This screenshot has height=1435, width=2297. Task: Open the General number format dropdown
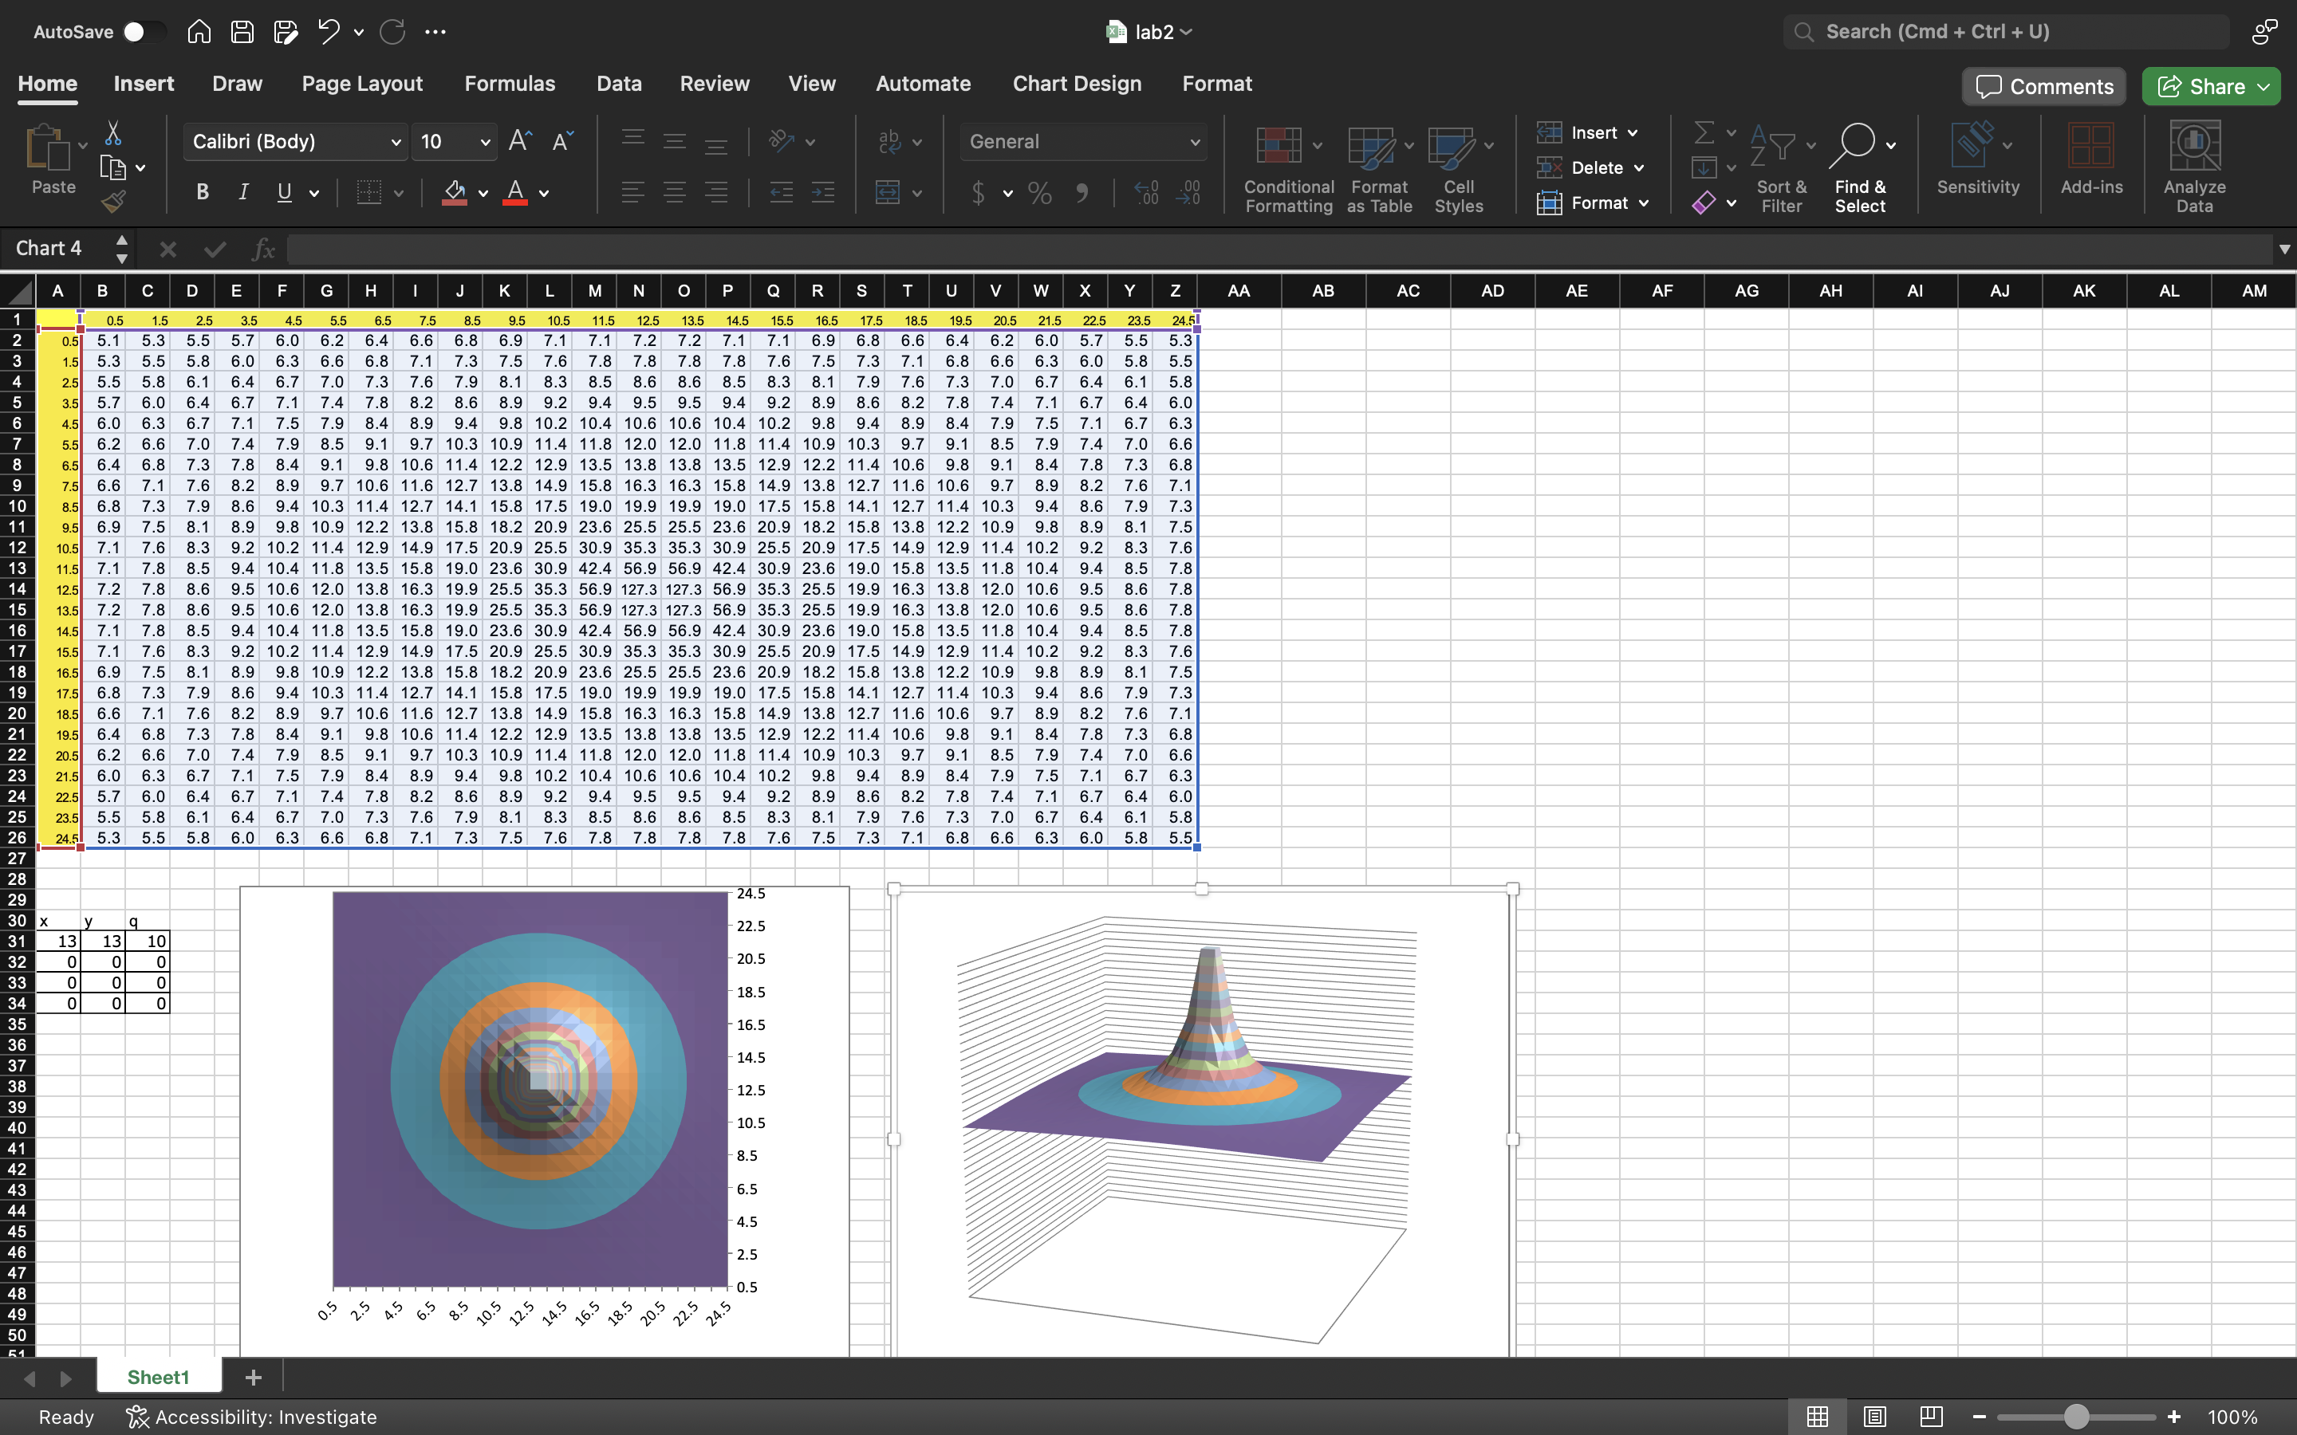pyautogui.click(x=1193, y=141)
